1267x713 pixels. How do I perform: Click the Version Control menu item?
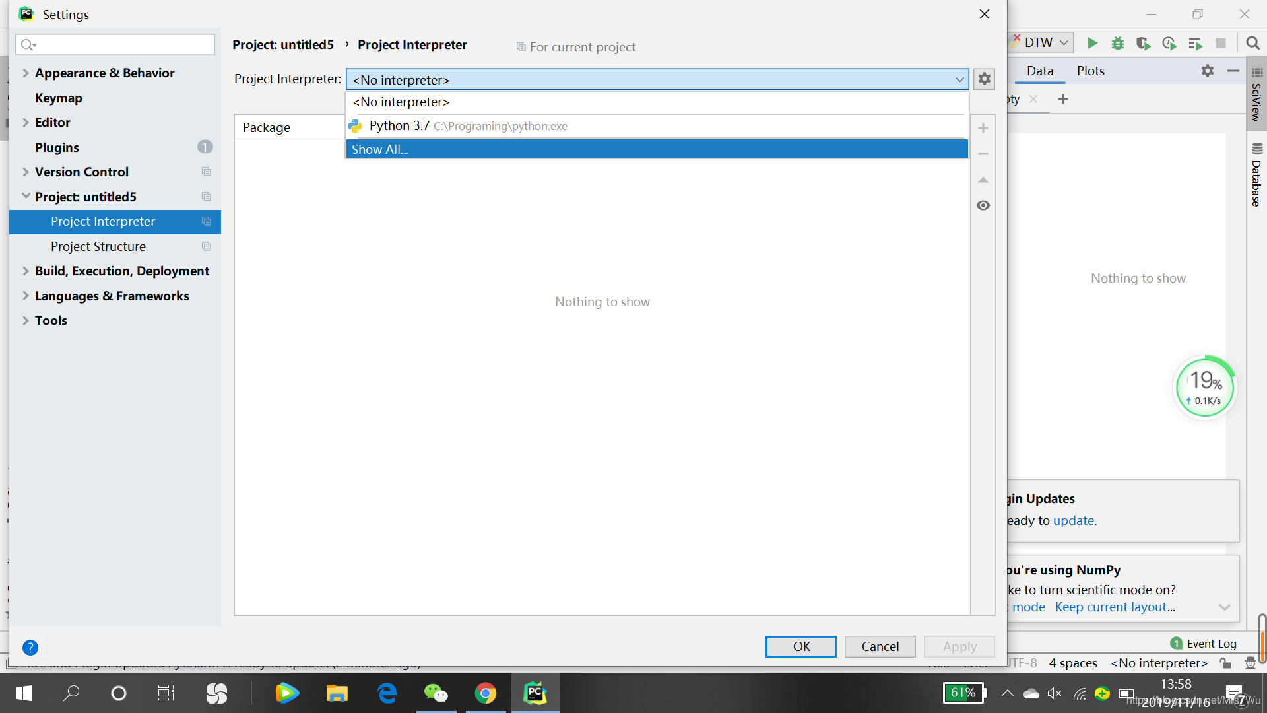pyautogui.click(x=81, y=172)
